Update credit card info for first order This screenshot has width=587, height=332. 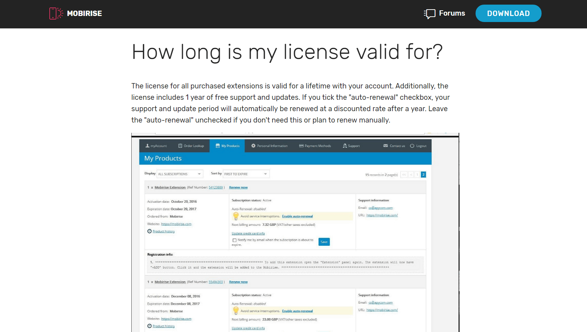coord(248,234)
